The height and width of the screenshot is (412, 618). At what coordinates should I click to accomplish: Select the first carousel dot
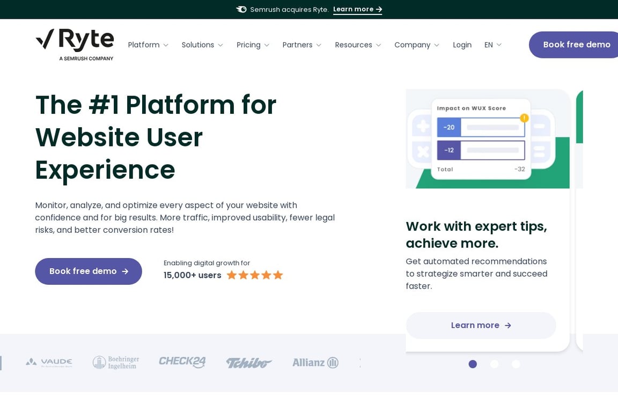(473, 364)
